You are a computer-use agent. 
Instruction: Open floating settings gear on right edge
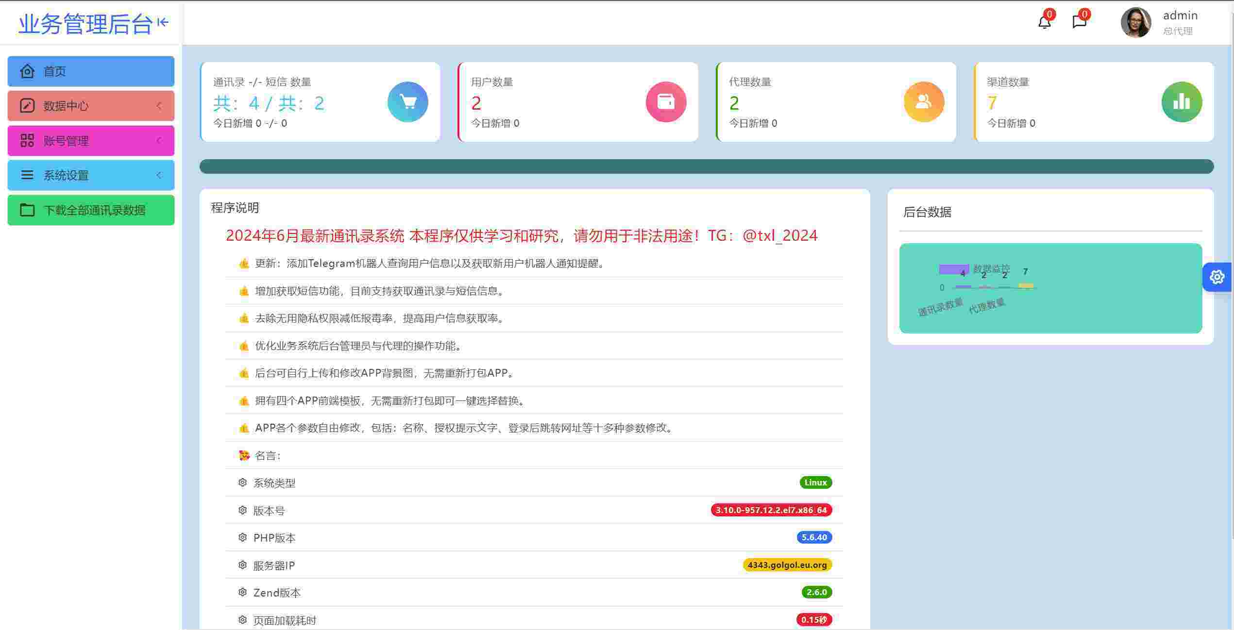[x=1217, y=277]
